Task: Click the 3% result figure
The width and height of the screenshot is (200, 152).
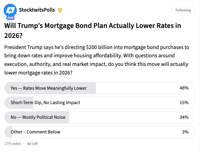Action: pyautogui.click(x=185, y=132)
